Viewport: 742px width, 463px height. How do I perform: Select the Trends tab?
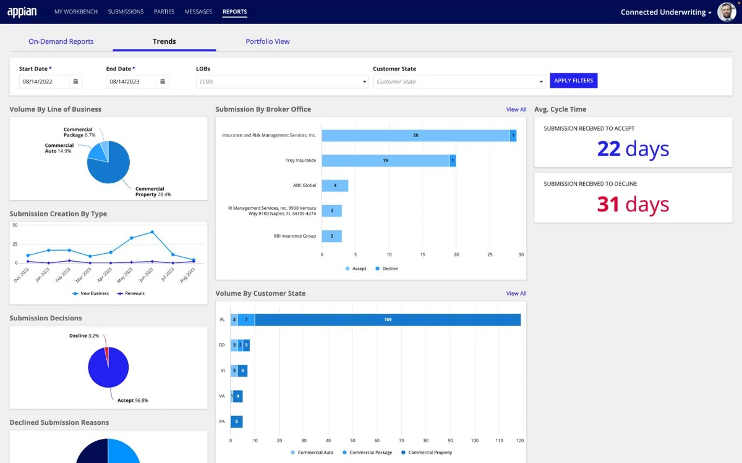164,41
